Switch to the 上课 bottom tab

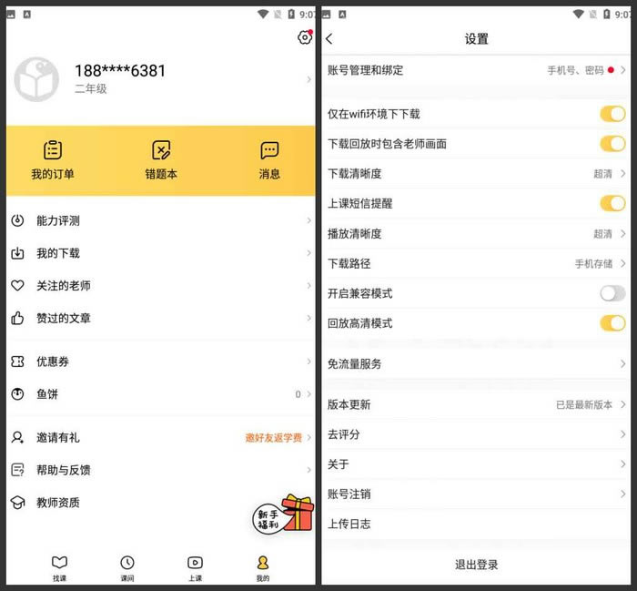point(195,568)
